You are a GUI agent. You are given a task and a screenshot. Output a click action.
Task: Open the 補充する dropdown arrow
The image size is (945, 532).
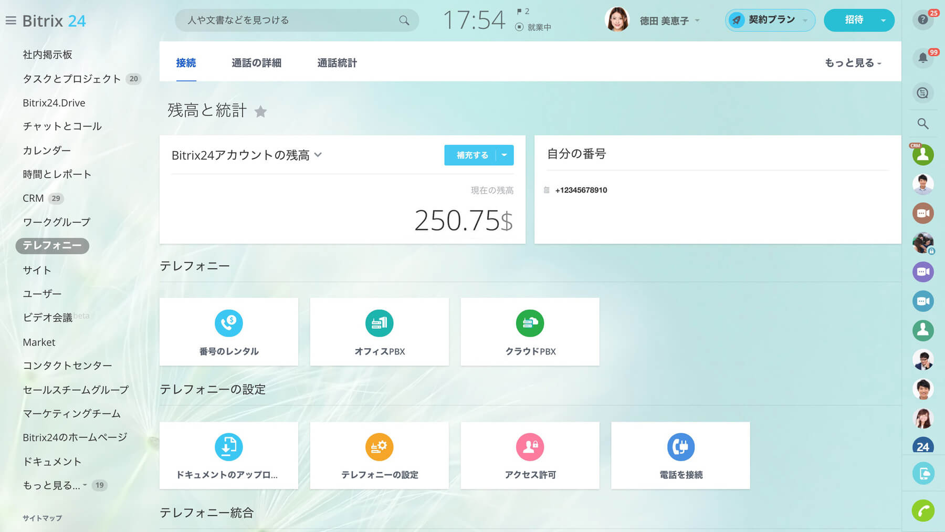tap(505, 155)
